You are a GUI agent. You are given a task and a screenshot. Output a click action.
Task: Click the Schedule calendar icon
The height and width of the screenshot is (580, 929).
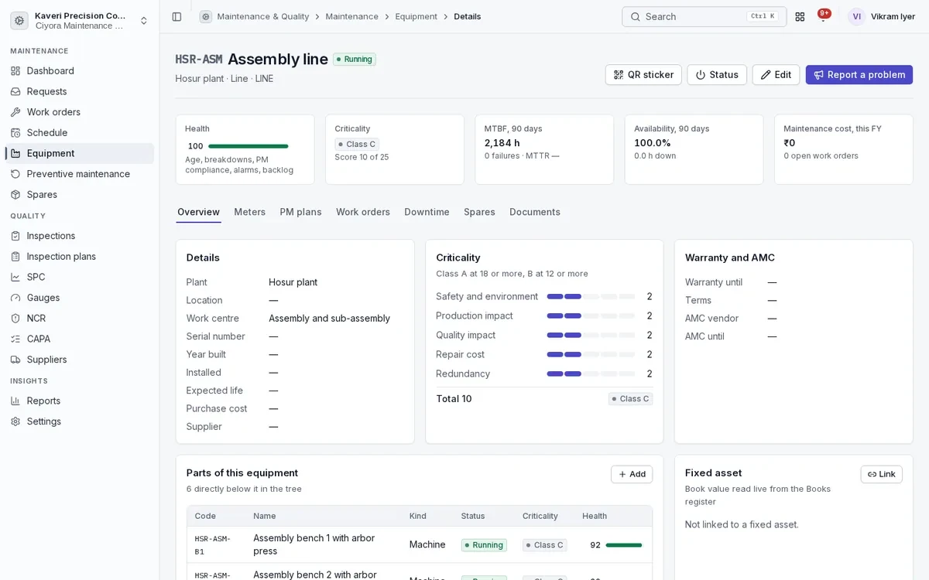(x=15, y=132)
